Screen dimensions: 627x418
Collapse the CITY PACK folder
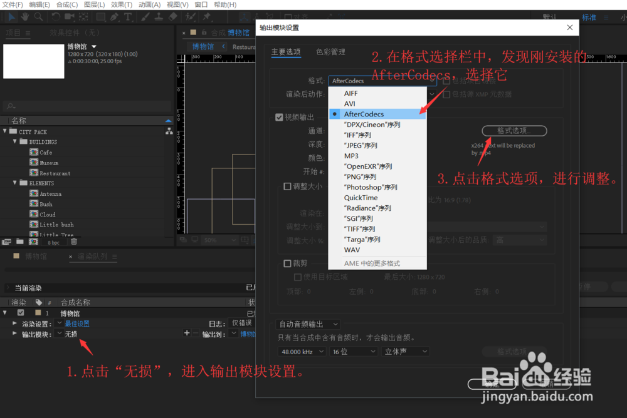click(5, 131)
